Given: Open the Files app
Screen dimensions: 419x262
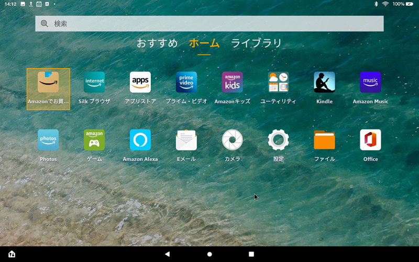Looking at the screenshot, I should [x=324, y=140].
